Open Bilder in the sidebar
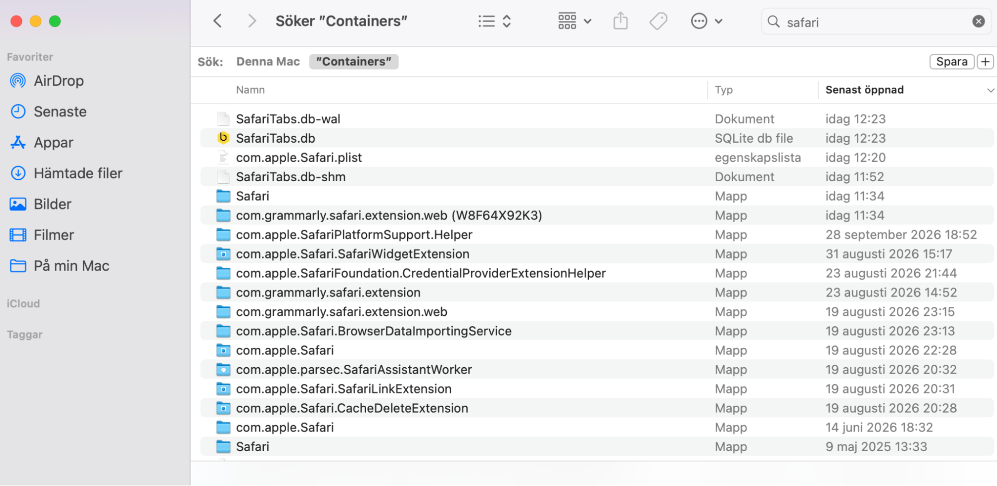 pos(52,205)
